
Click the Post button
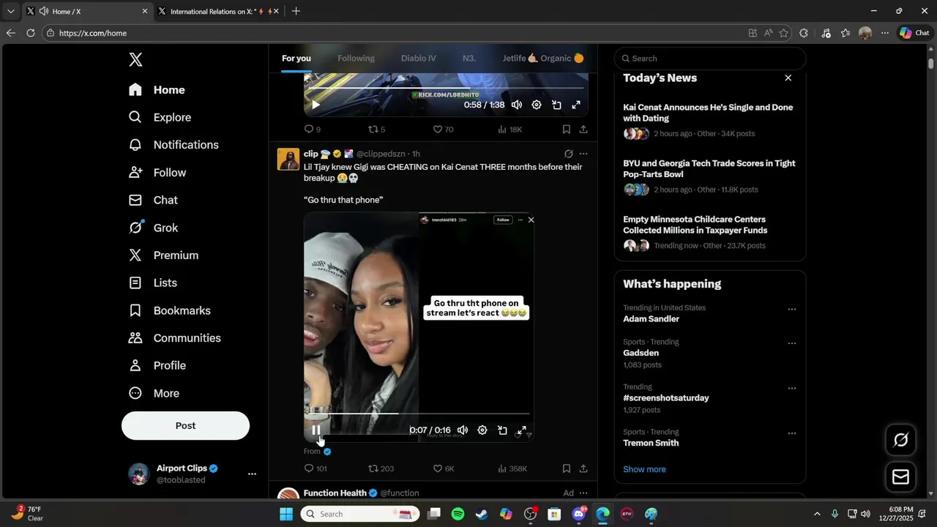[x=185, y=426]
